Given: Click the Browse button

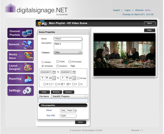Looking at the screenshot, I should [56, 92].
